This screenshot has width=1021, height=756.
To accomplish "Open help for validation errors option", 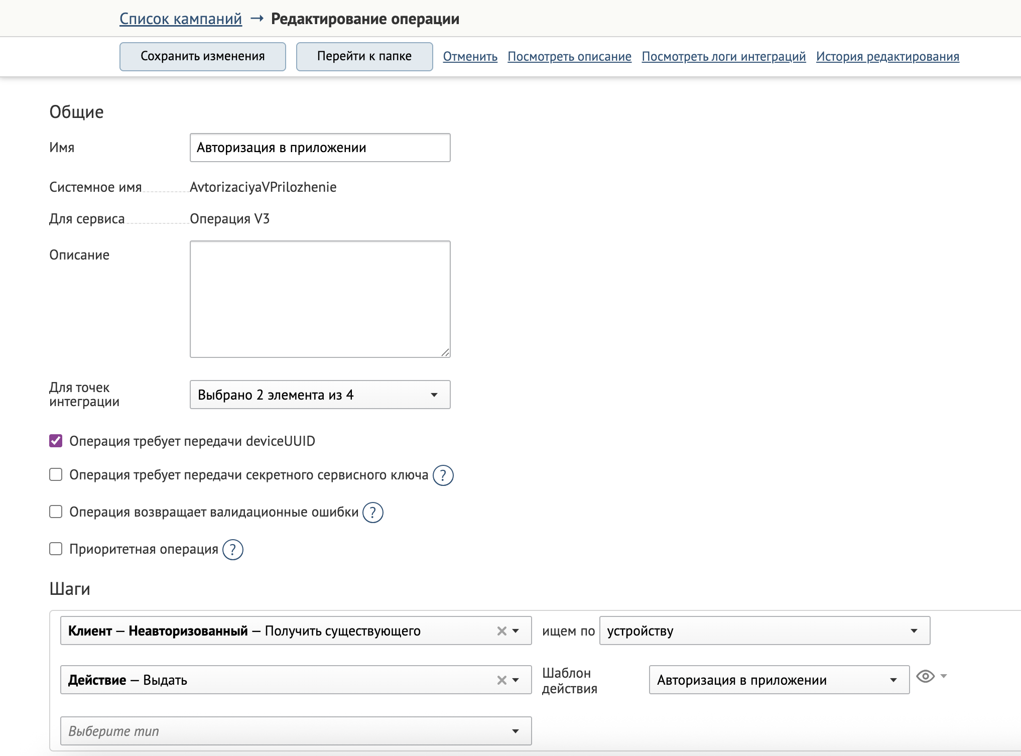I will coord(372,513).
